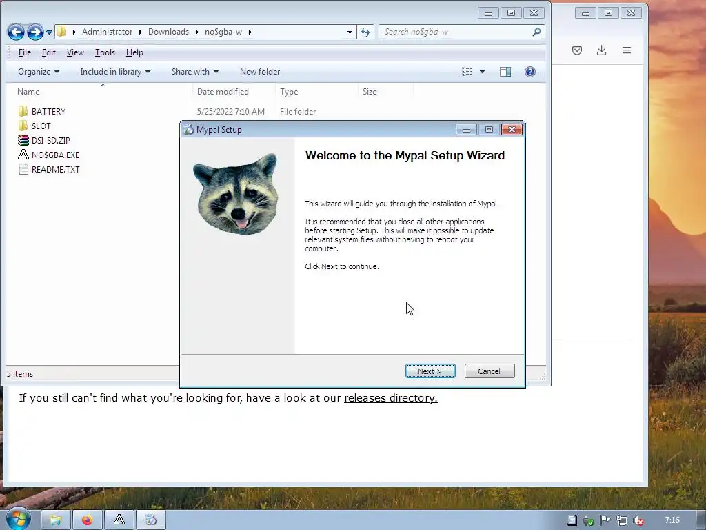Create a New folder
Viewport: 706px width, 530px height.
pyautogui.click(x=260, y=72)
